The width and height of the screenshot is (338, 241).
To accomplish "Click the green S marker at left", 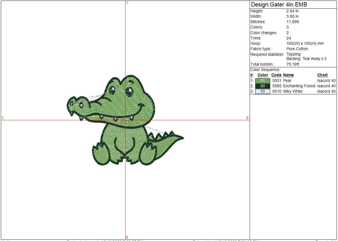I will 3,118.
